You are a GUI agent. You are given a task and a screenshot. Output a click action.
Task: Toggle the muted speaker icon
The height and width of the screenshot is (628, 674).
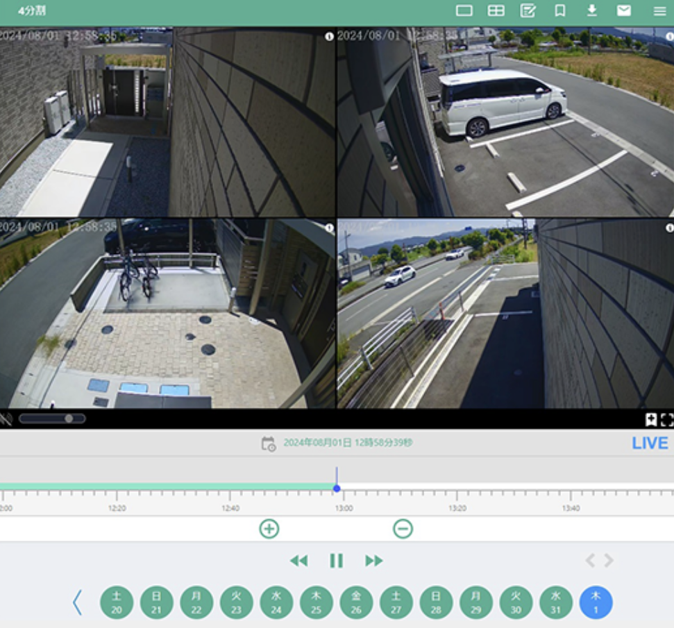click(x=6, y=418)
